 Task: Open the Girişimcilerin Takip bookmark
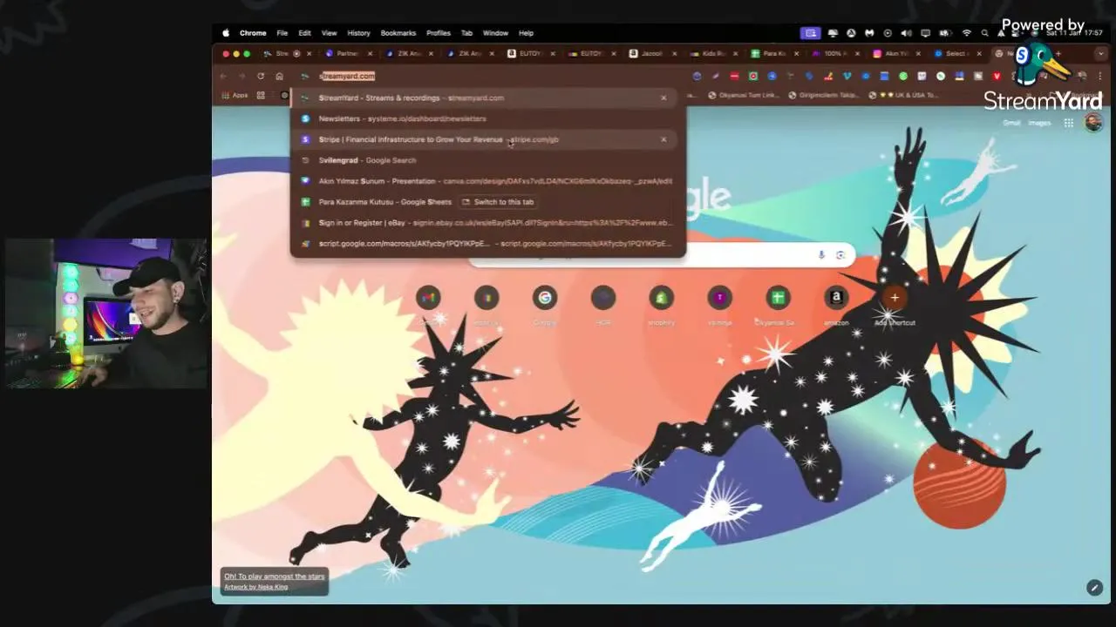pos(824,96)
